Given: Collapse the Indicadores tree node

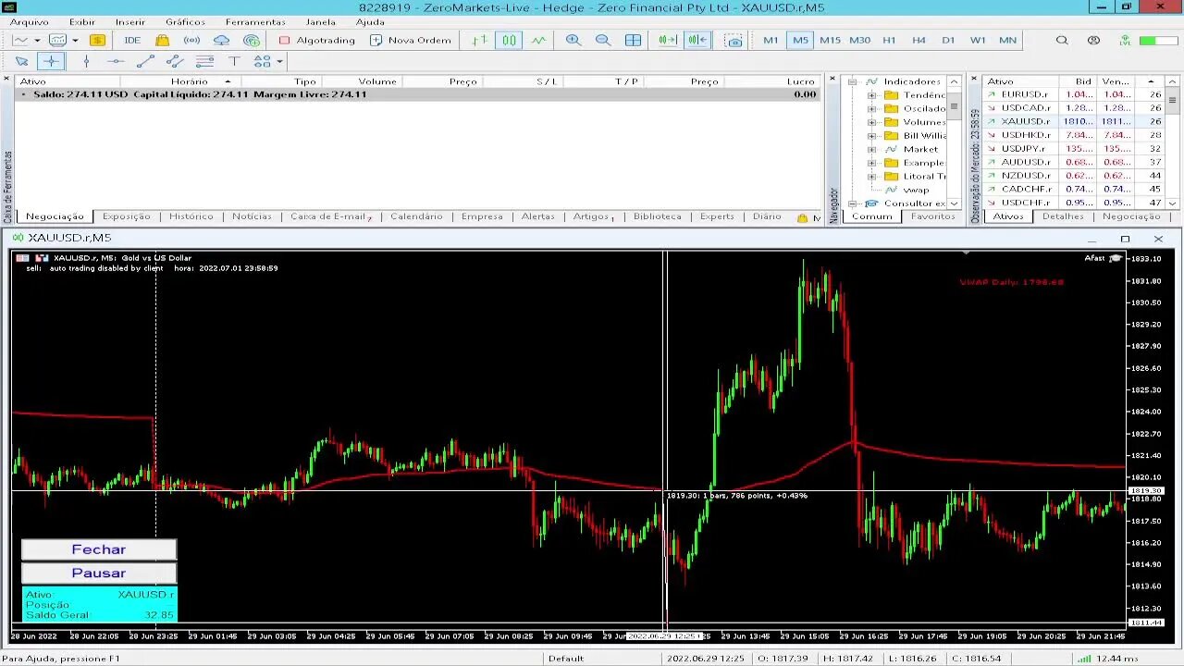Looking at the screenshot, I should click(x=852, y=81).
